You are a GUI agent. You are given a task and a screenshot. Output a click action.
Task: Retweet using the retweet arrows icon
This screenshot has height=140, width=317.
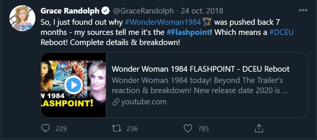[x=117, y=128]
